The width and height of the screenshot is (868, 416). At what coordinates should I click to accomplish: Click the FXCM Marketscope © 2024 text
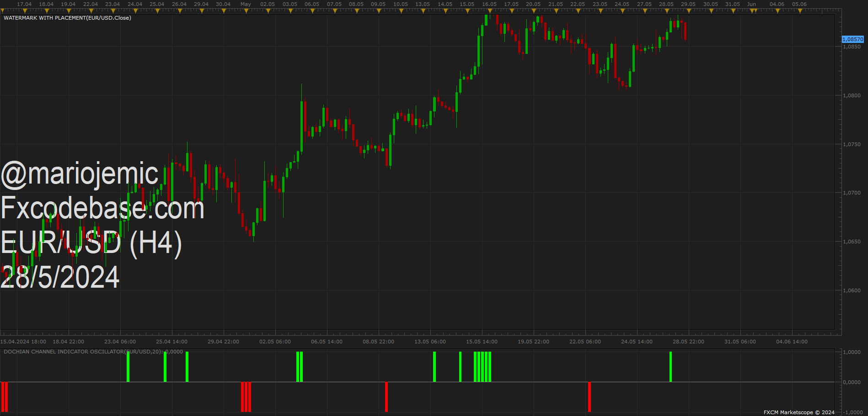[799, 412]
